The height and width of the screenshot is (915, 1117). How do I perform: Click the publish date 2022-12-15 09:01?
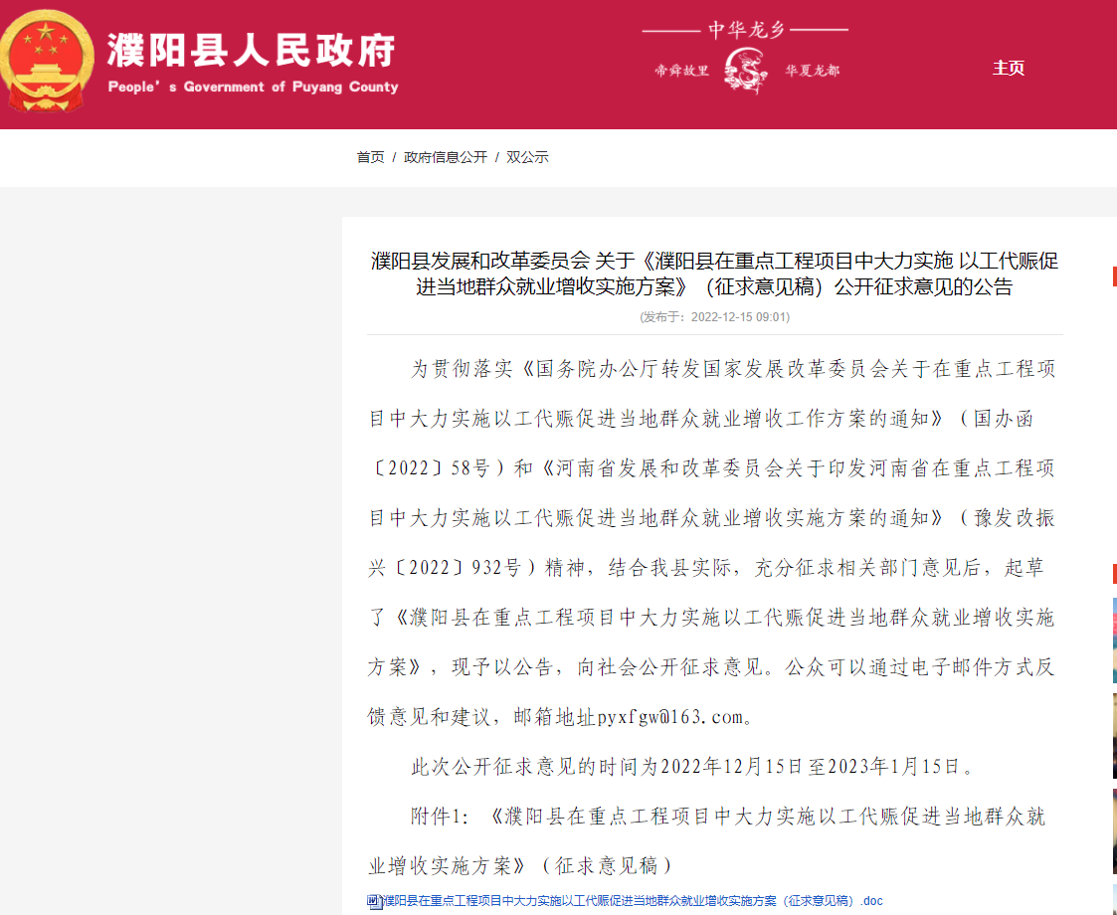coord(714,317)
